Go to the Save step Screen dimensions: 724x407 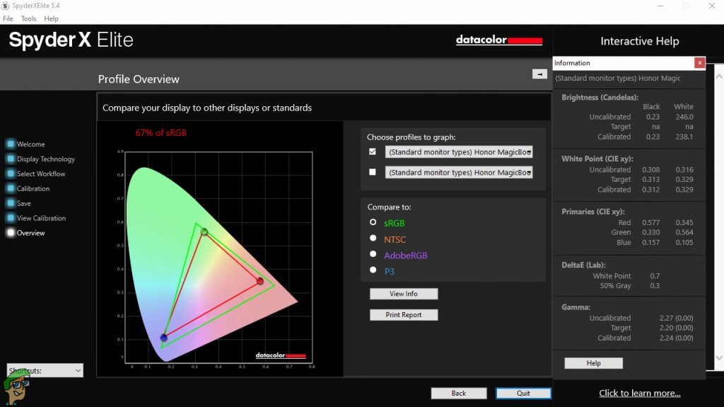(24, 204)
